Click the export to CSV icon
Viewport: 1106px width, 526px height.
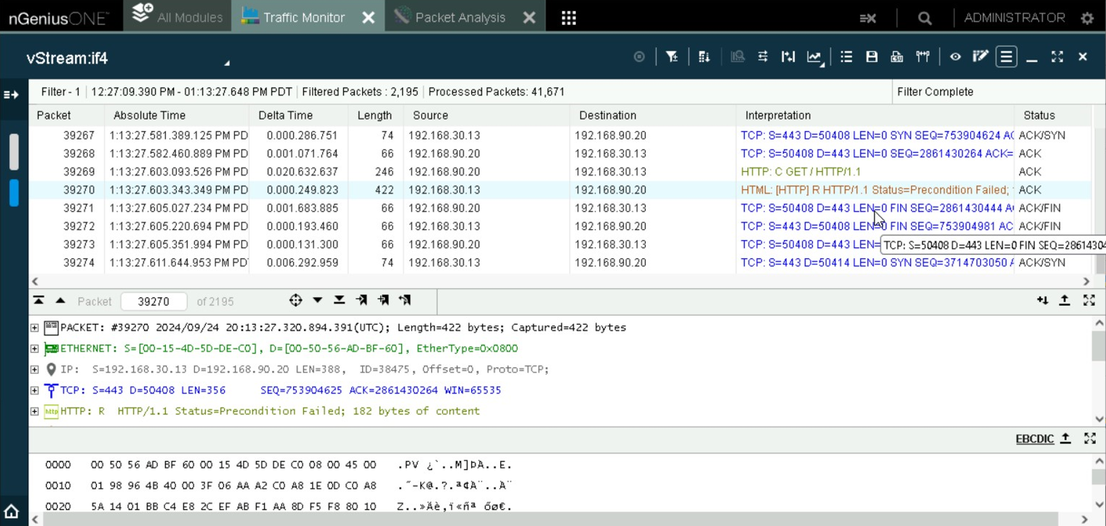897,57
